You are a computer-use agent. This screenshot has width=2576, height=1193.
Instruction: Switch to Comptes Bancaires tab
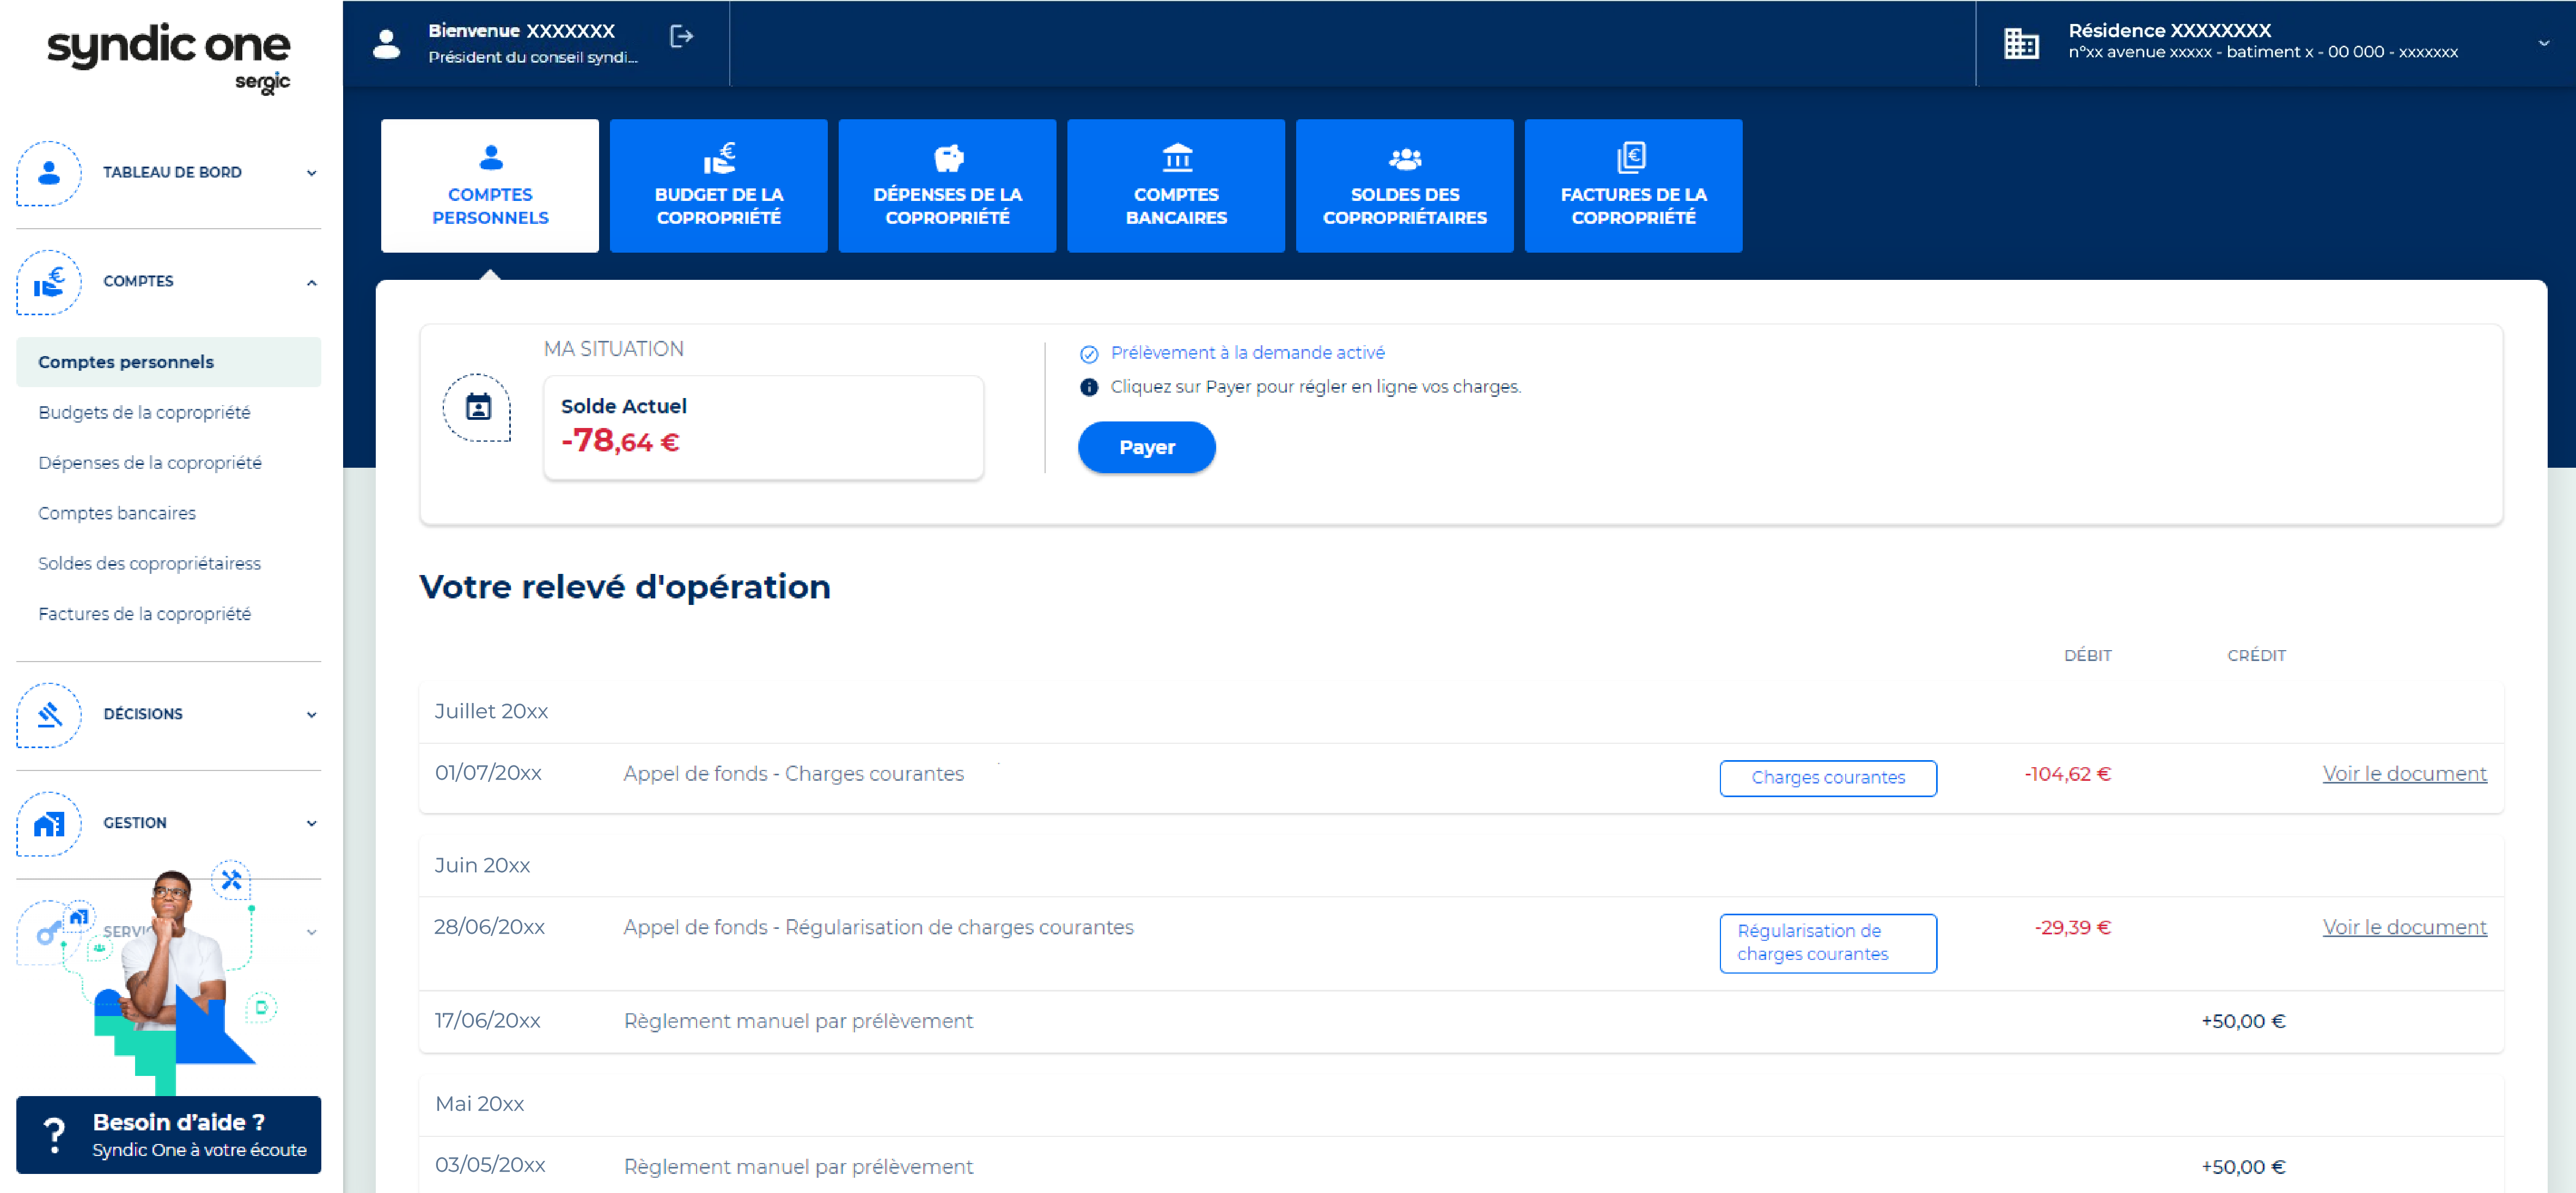click(x=1176, y=186)
